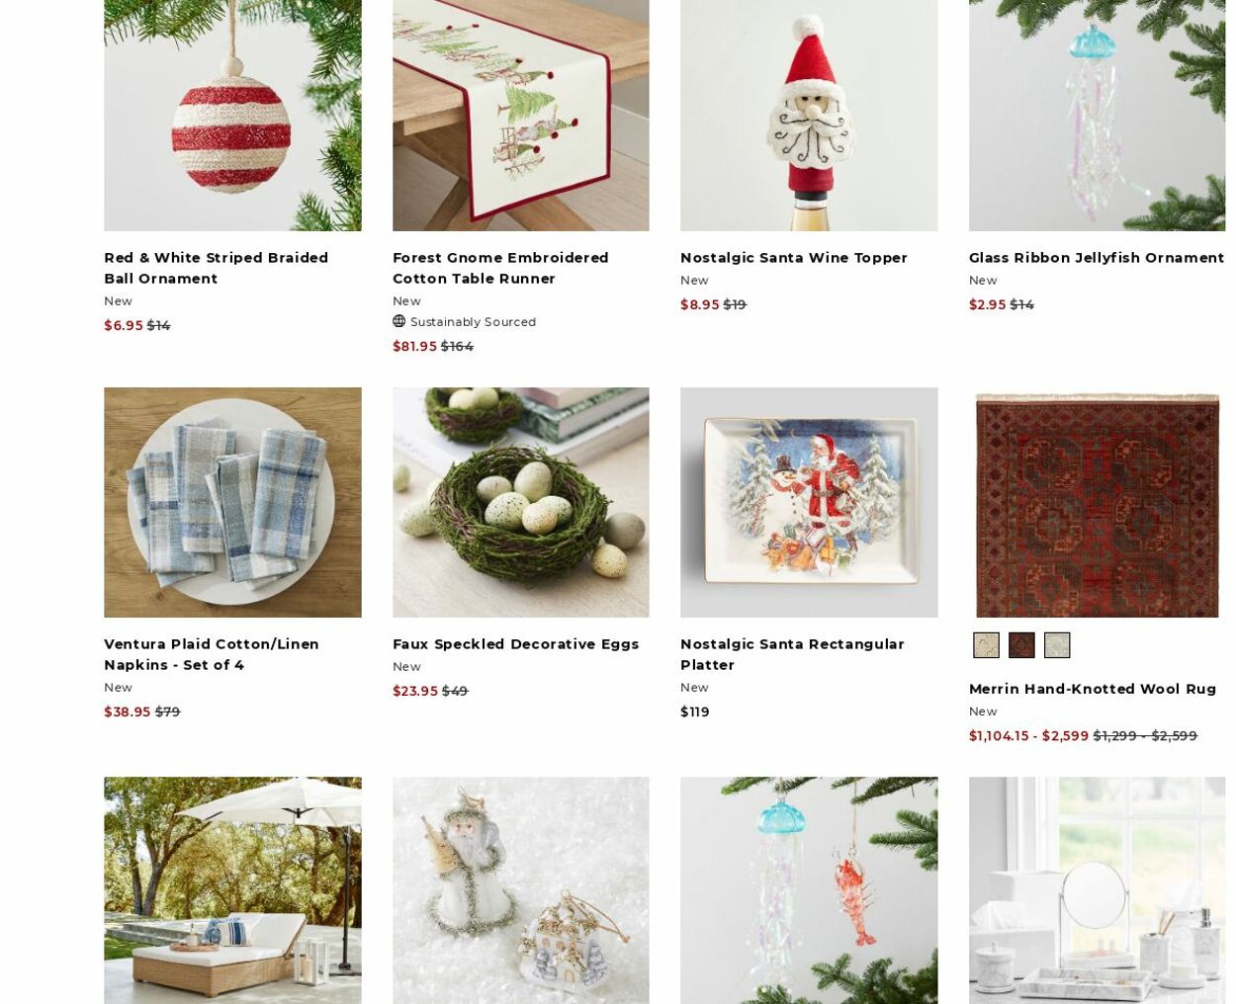Screen dimensions: 1236x1004
Task: View the Santa rectangular platter image
Action: pos(809,502)
